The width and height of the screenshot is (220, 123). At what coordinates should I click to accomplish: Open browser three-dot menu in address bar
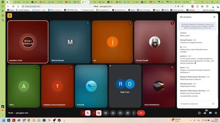(x=187, y=6)
